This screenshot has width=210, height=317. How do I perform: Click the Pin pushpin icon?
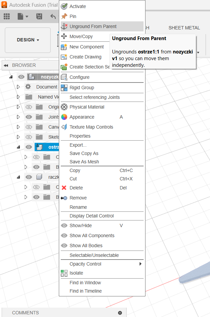[64, 16]
